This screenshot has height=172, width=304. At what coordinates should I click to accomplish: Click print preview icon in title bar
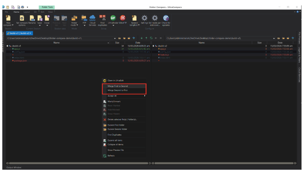[18, 7]
